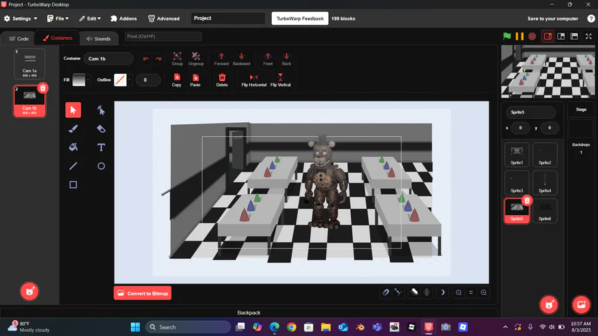The image size is (598, 336).
Task: Click the green flag to run project
Action: (507, 37)
